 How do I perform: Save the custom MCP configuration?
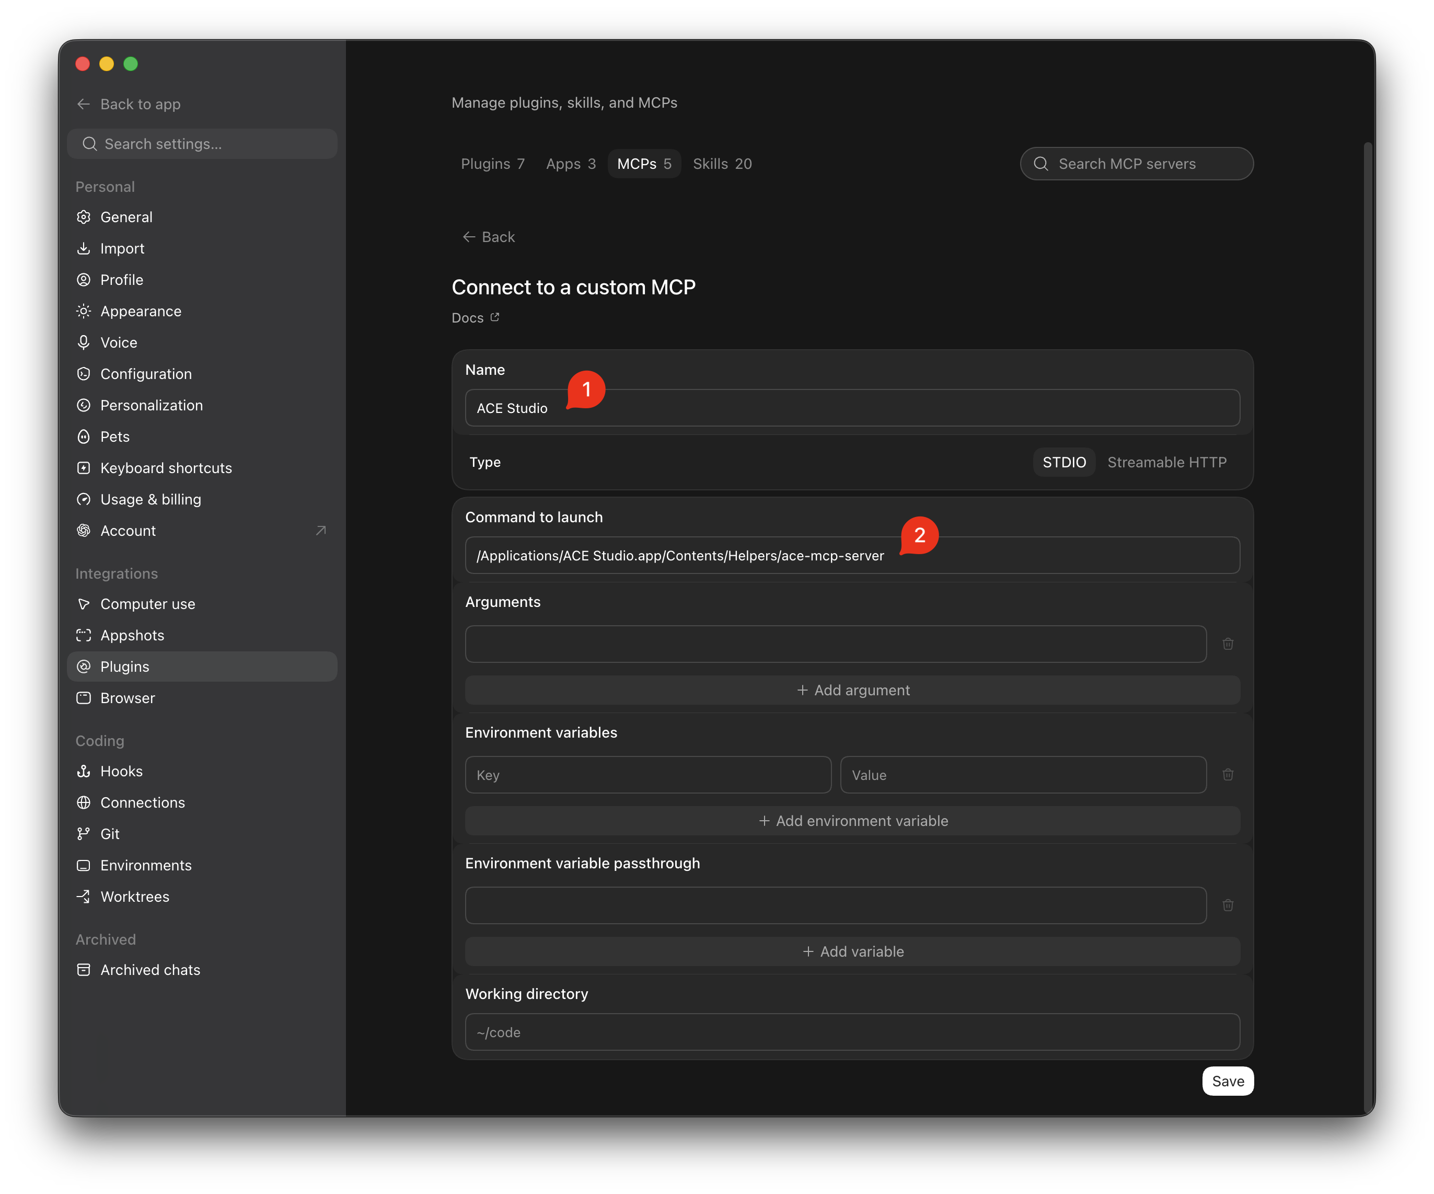1228,1082
